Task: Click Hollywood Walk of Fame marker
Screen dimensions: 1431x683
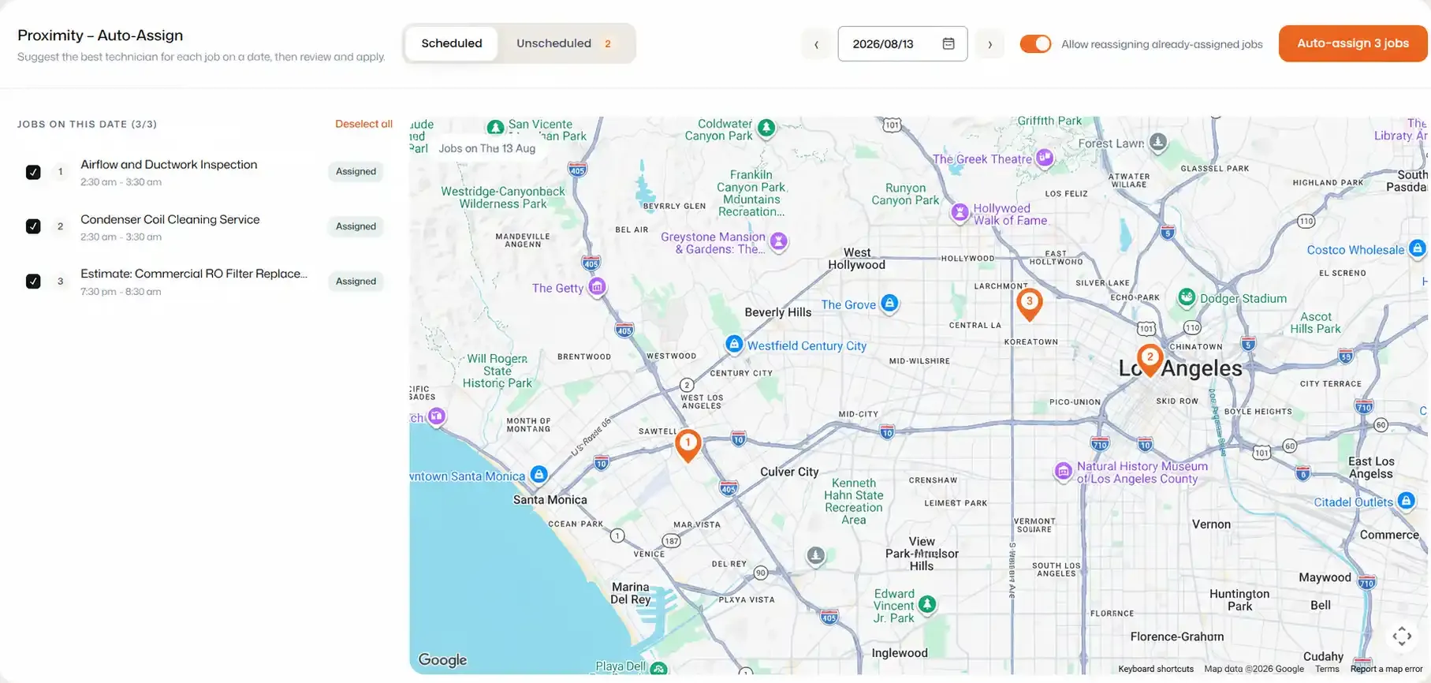Action: point(960,212)
